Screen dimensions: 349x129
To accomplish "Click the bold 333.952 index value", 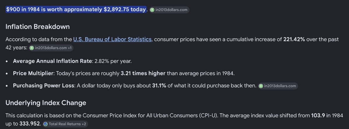I will pos(30,124).
